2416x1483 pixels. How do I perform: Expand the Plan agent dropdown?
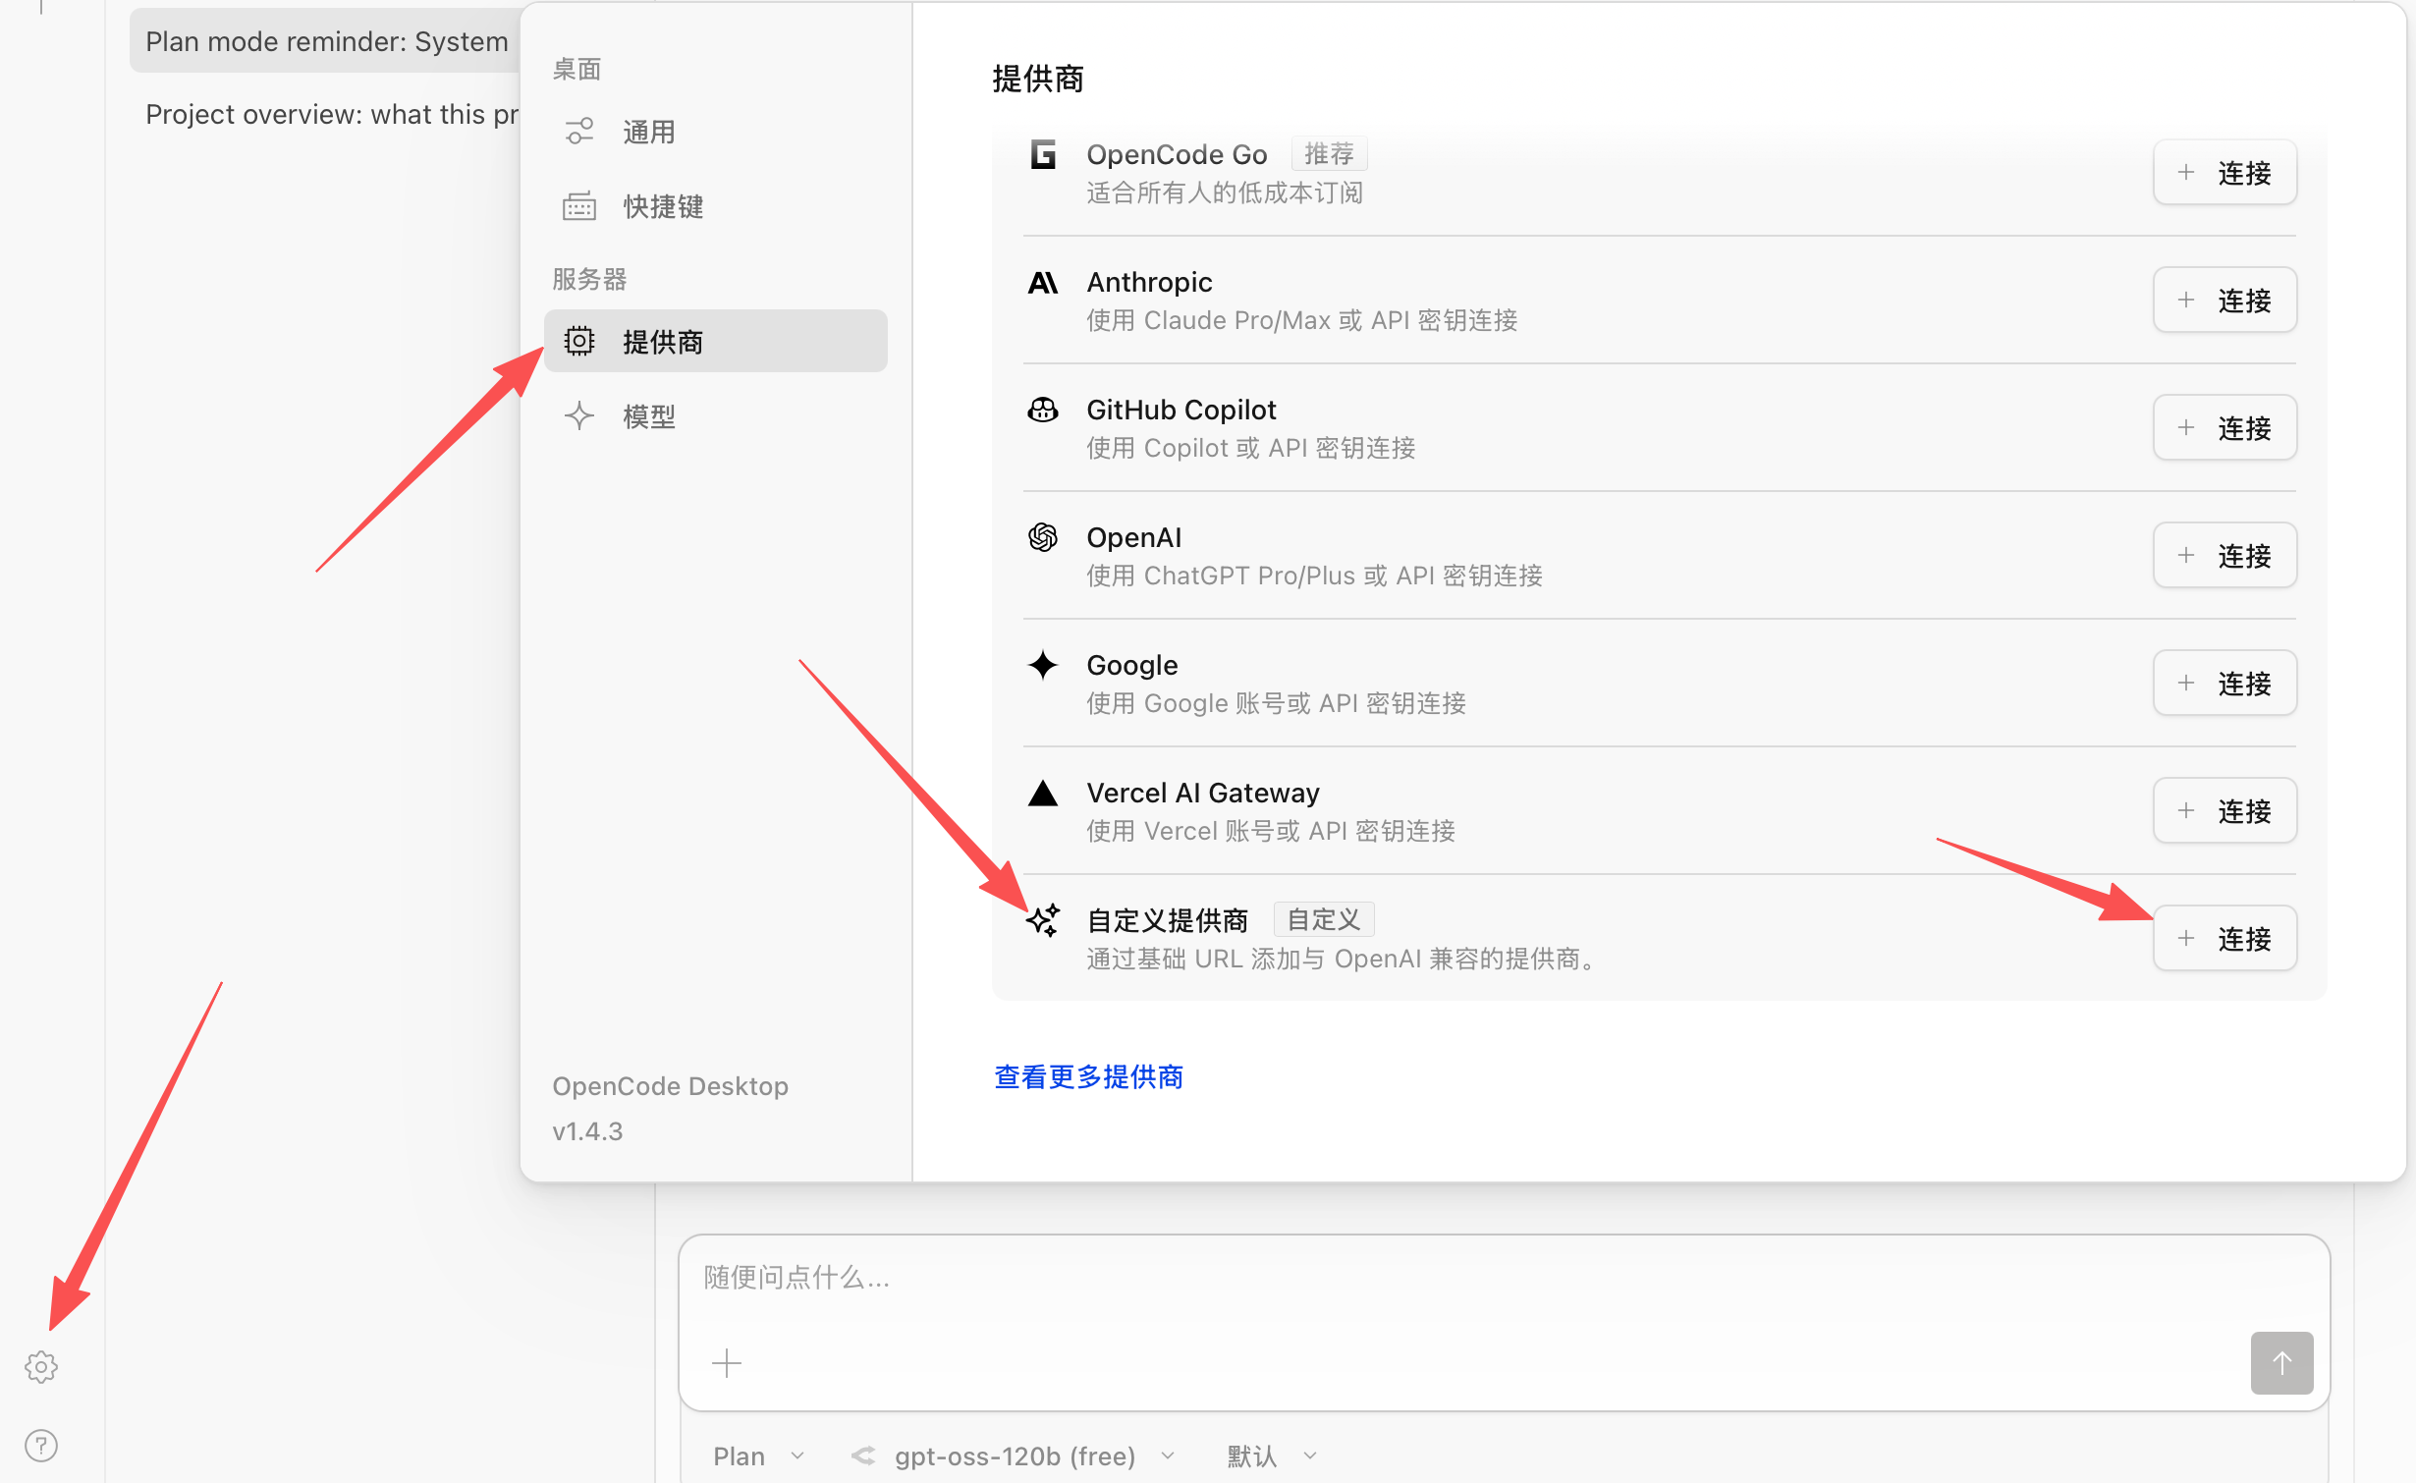click(758, 1456)
